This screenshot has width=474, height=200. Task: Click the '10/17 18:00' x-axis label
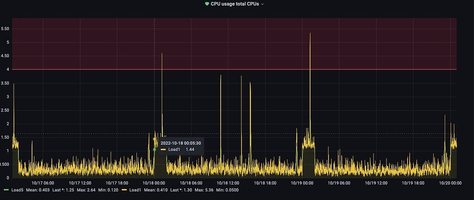click(x=117, y=183)
